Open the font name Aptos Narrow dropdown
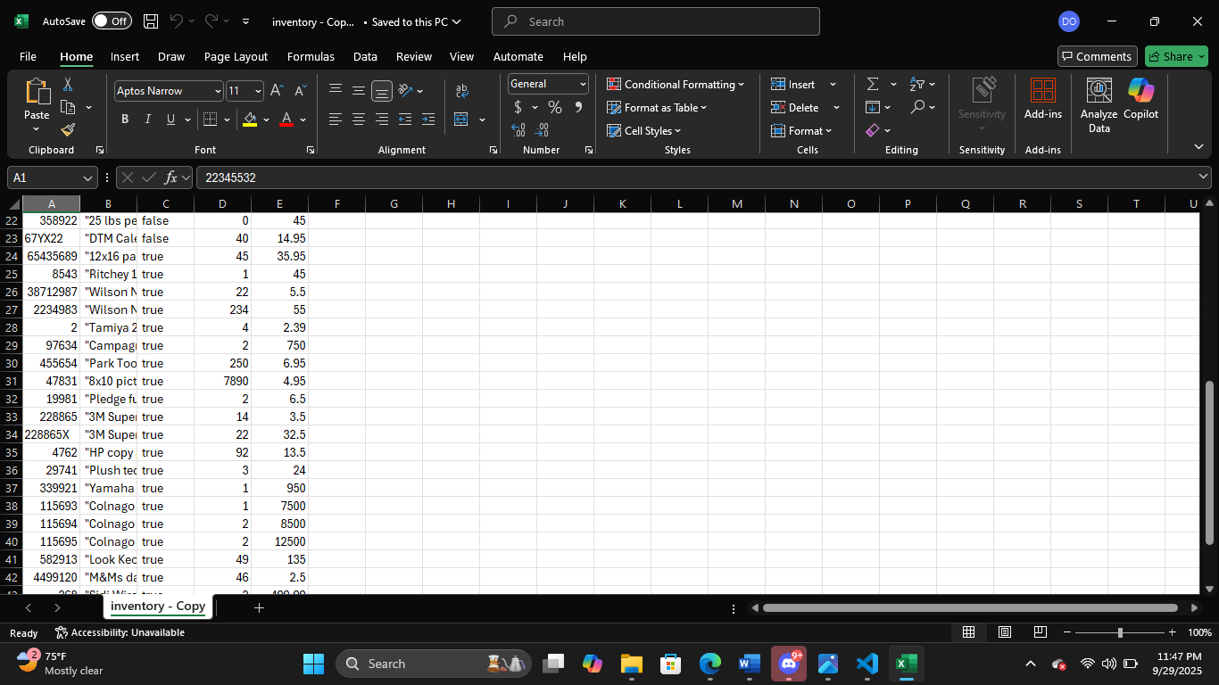 point(218,91)
